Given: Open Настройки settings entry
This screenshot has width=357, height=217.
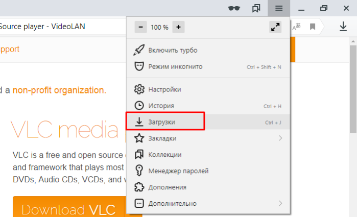Looking at the screenshot, I should pyautogui.click(x=208, y=89).
